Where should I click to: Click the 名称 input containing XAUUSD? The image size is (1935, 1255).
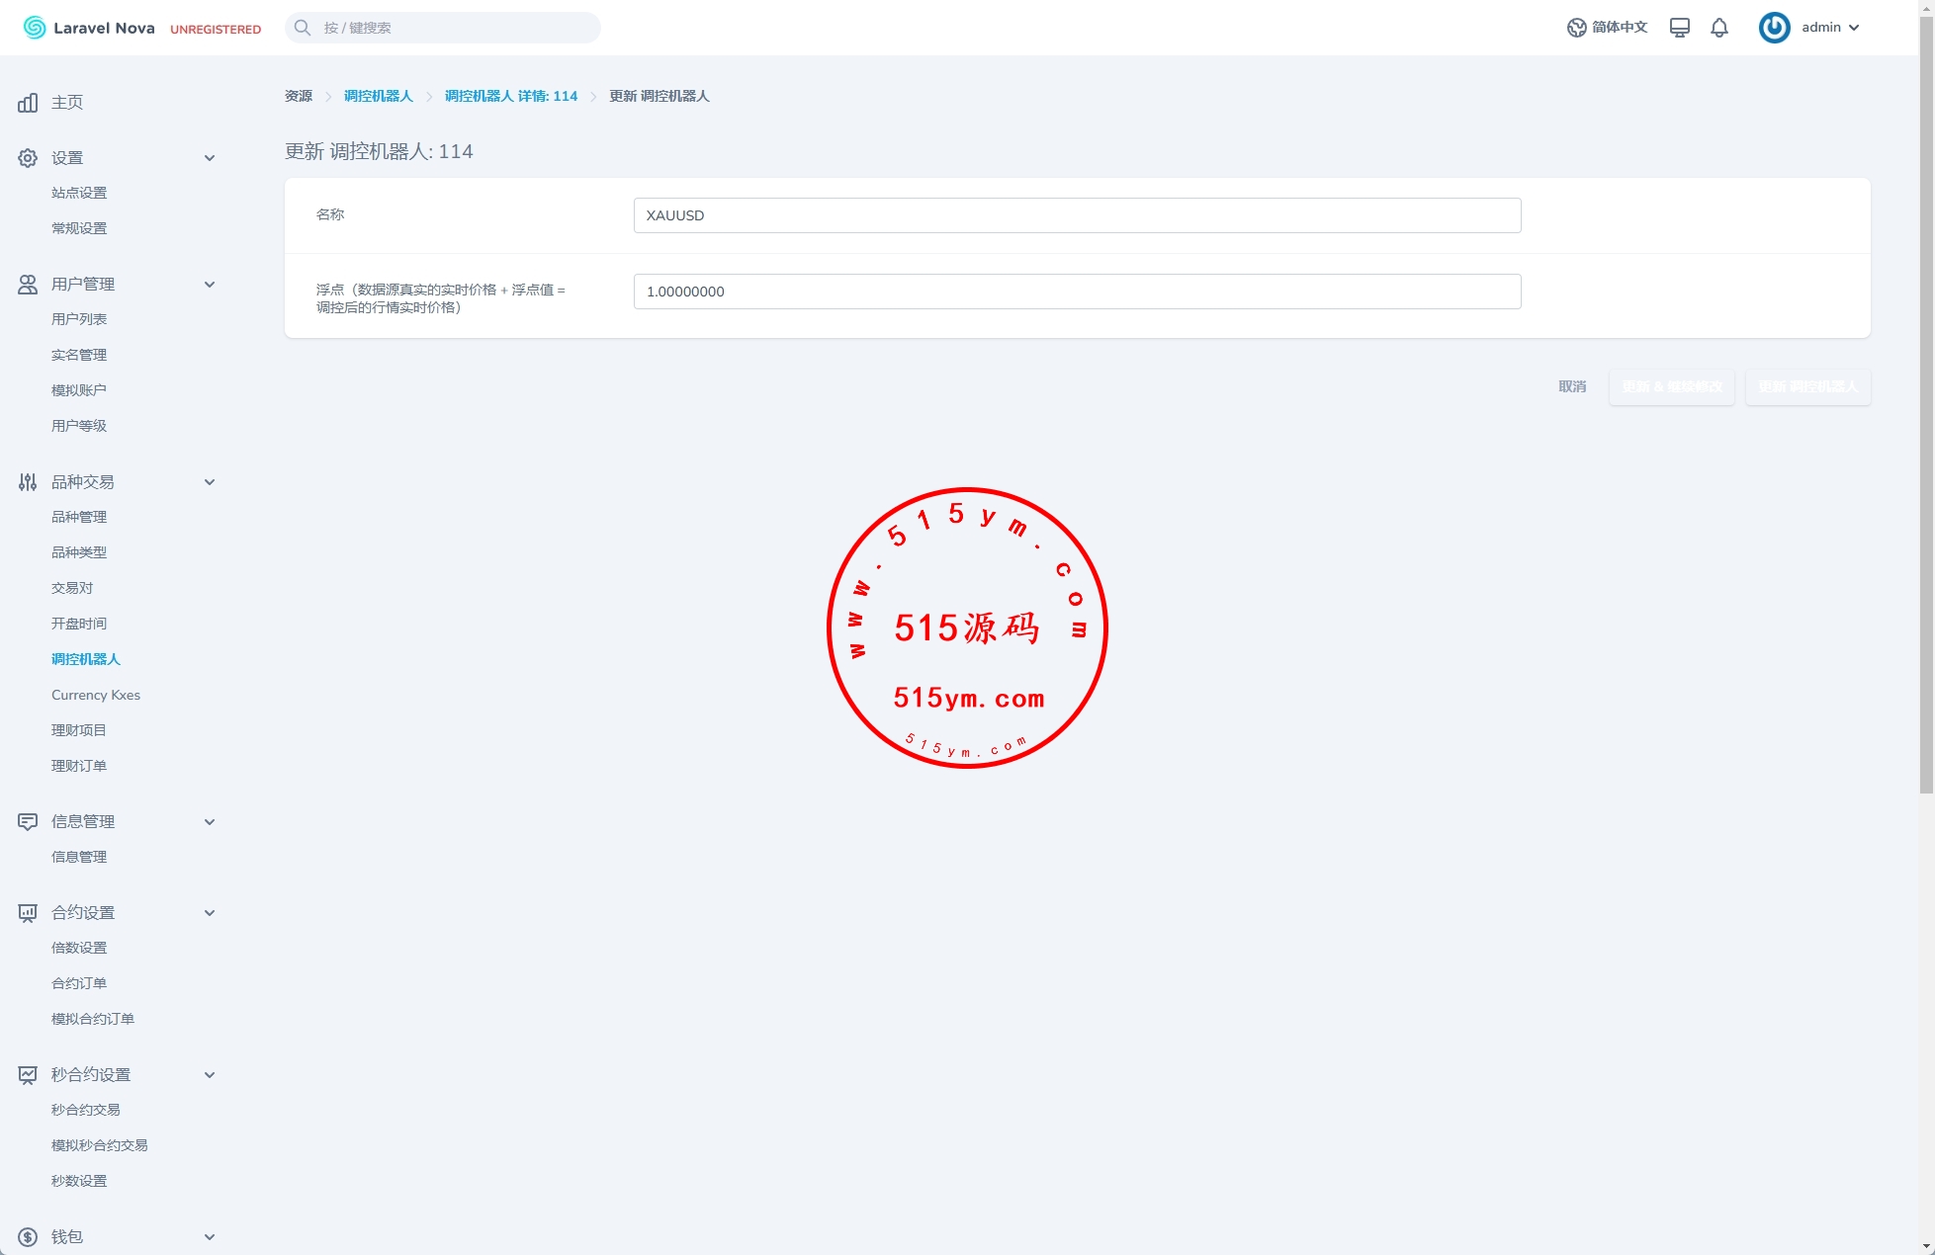1076,215
